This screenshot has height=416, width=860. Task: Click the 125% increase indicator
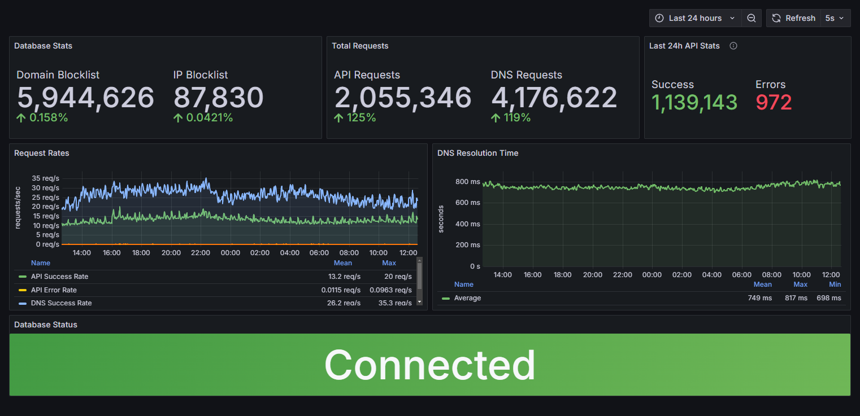355,118
